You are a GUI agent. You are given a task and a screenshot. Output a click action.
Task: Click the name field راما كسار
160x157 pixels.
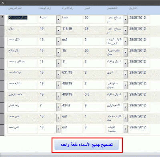23,107
